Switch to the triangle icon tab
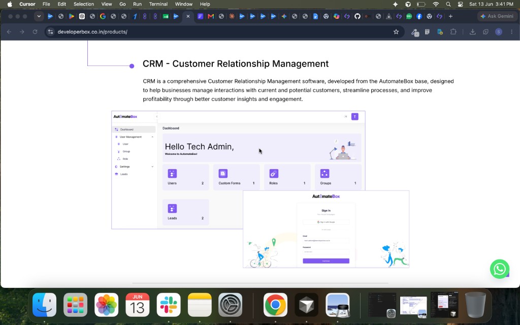The image size is (520, 325). click(x=388, y=16)
